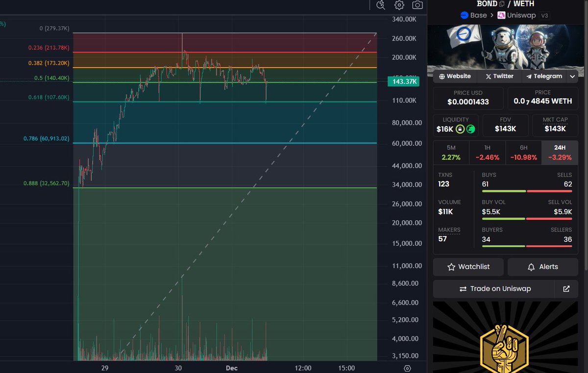Open the token Twitter link
This screenshot has height=373, width=588.
pos(499,76)
